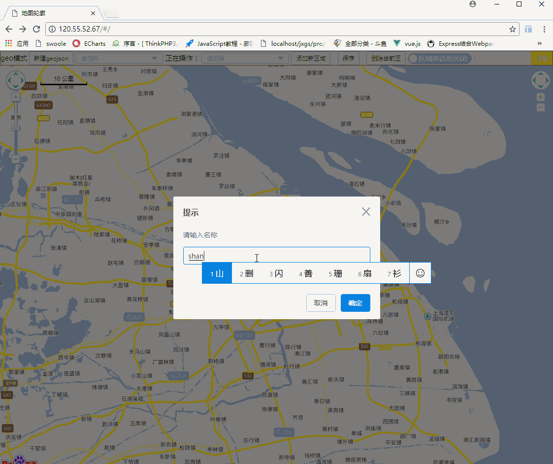The width and height of the screenshot is (553, 464).
Task: Open the Chrome apps grid
Action: tap(8, 43)
